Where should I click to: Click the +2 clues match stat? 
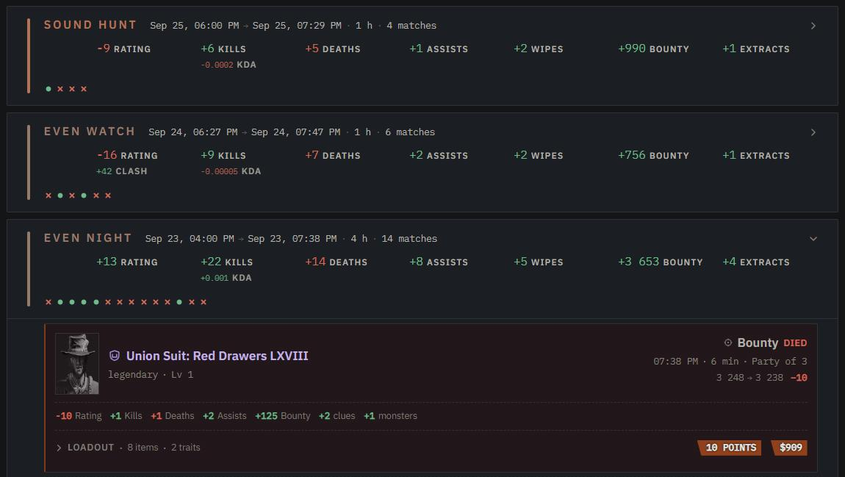click(x=337, y=416)
